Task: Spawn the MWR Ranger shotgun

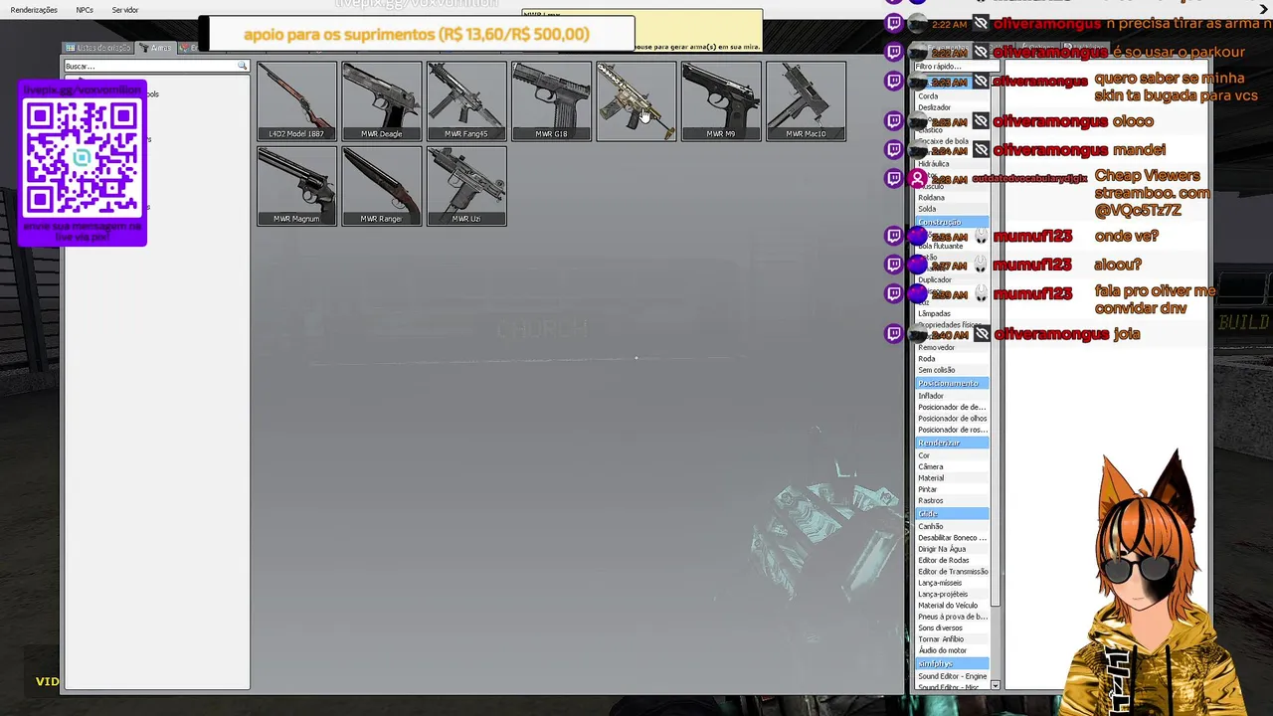Action: coord(382,186)
